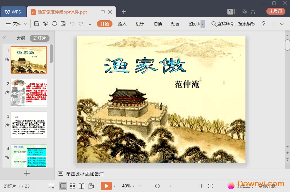The image size is (290, 192).
Task: Switch to slide sorter view icon
Action: tap(72, 186)
